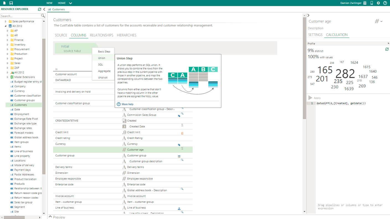The width and height of the screenshot is (390, 219).
Task: Refresh the Resource Explorer tree
Action: tap(40, 9)
